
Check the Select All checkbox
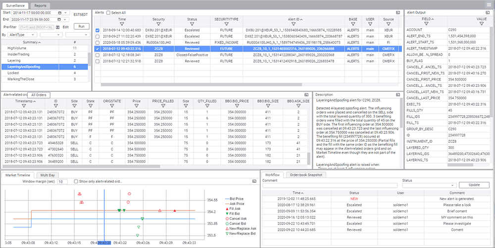click(x=108, y=13)
